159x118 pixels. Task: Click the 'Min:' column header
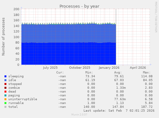[89, 73]
